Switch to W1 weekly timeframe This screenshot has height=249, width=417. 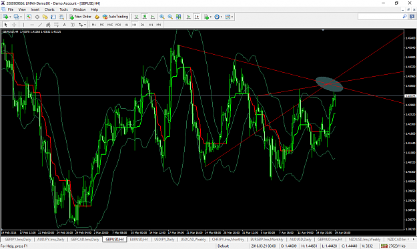point(151,25)
